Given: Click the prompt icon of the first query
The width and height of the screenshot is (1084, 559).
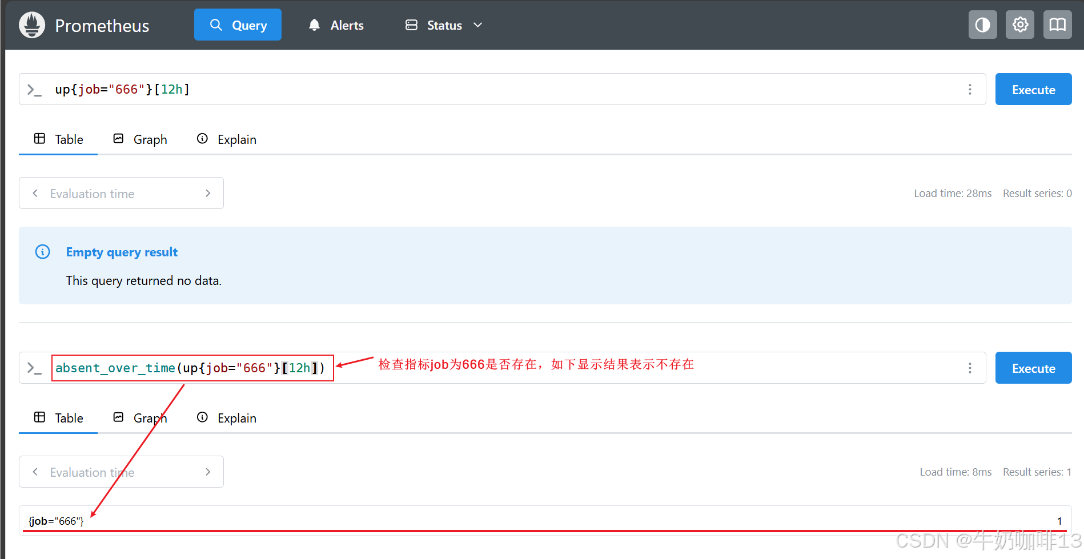Looking at the screenshot, I should click(34, 90).
